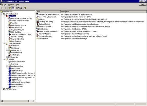The width and height of the screenshot is (147, 106).
Task: Expand the Reporting tree node
Action: click(x=7, y=57)
